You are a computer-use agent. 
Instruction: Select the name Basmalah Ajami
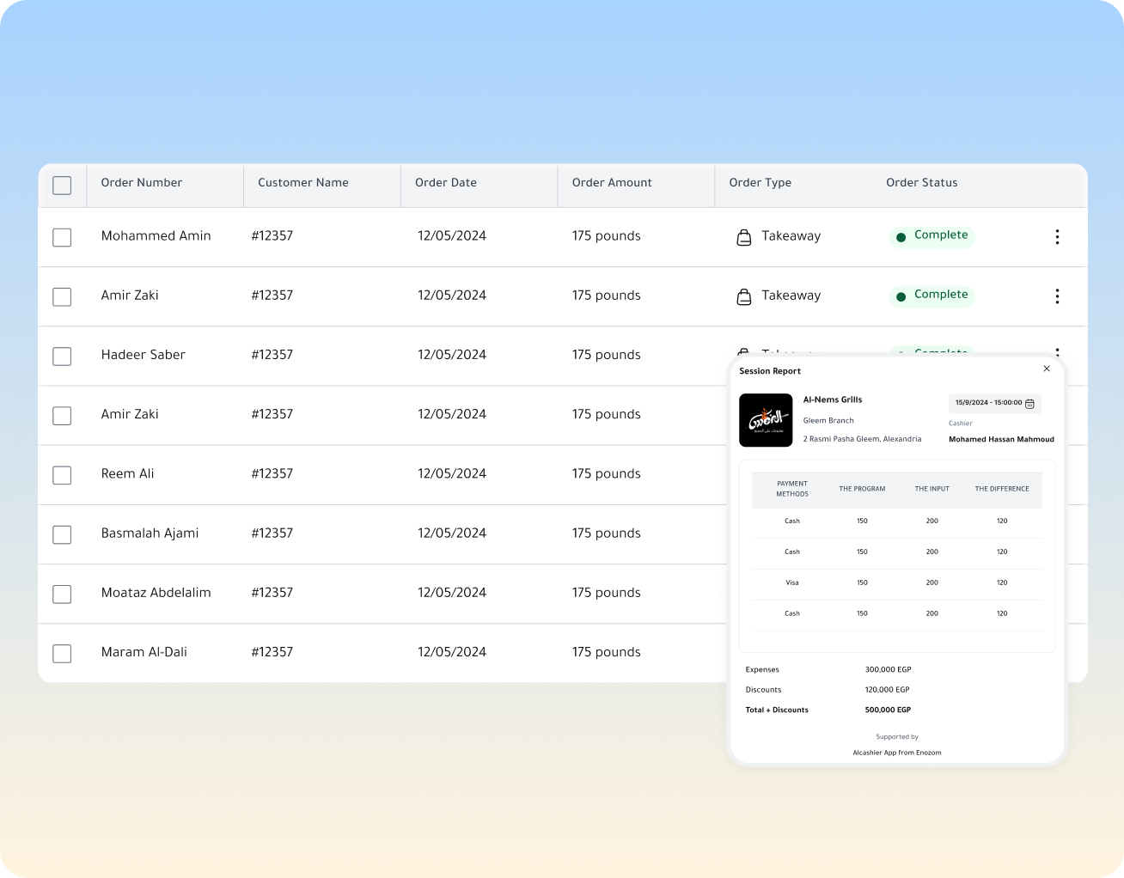[x=150, y=534]
